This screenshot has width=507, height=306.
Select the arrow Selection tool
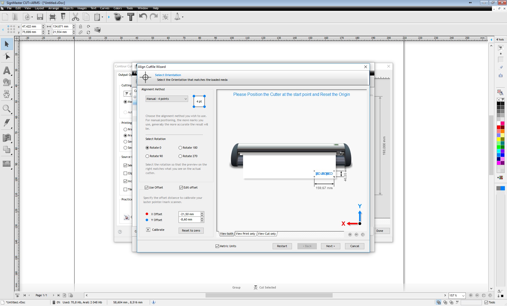(x=7, y=44)
